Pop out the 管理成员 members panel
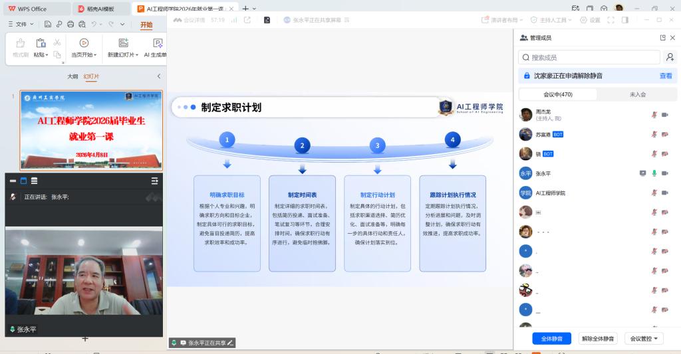 [662, 38]
